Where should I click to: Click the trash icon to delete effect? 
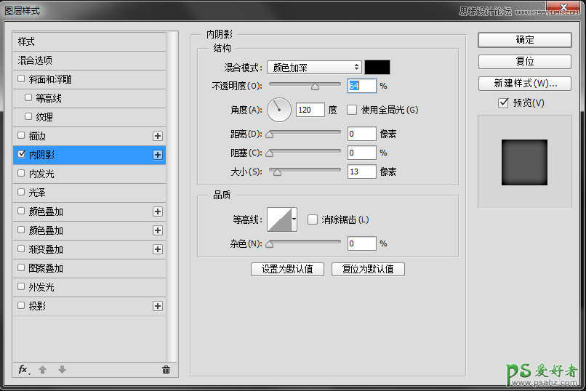[x=166, y=369]
